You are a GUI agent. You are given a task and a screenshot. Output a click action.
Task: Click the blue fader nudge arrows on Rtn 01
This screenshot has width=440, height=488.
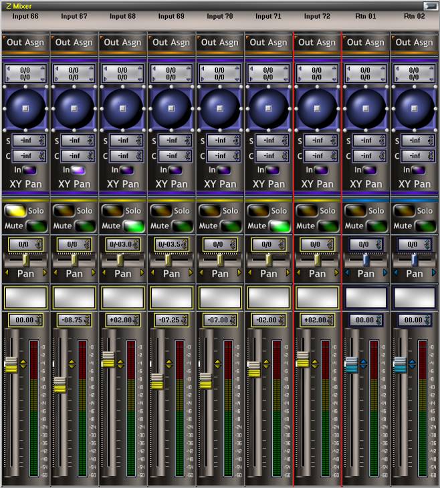click(364, 364)
